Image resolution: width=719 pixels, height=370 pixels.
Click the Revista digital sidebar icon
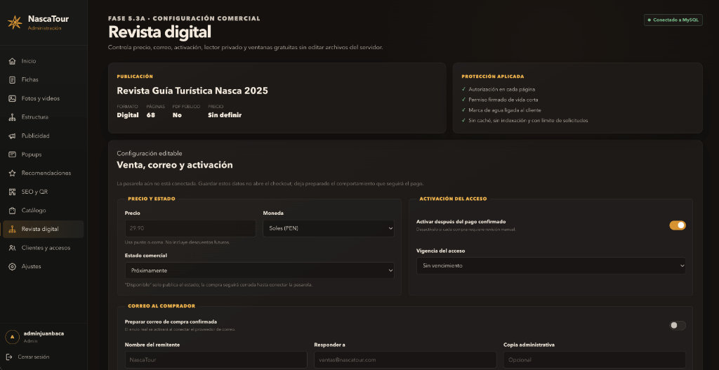tap(13, 230)
